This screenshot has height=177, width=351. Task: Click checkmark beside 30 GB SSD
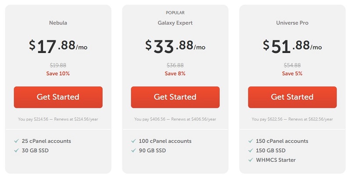coord(17,150)
